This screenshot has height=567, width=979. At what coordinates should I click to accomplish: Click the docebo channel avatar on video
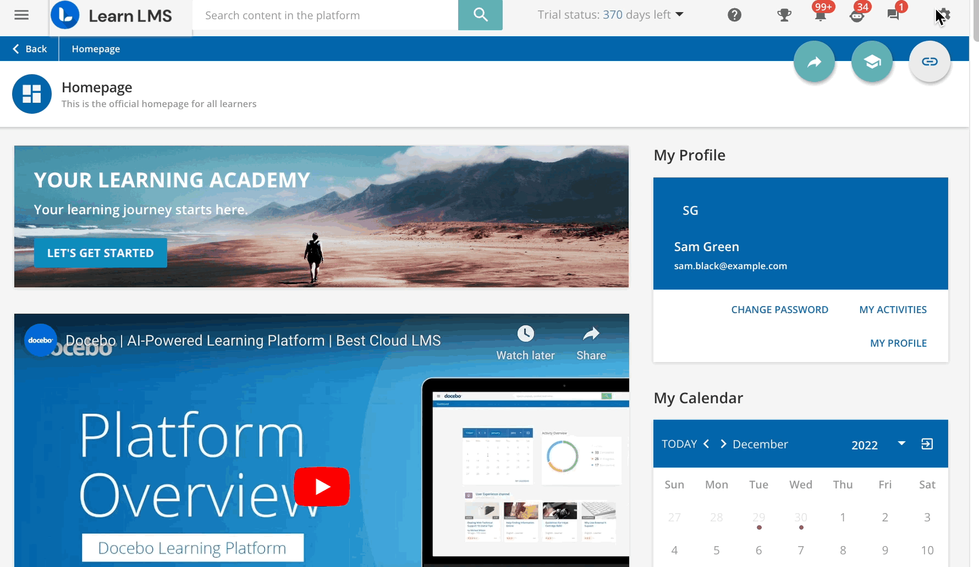(41, 340)
